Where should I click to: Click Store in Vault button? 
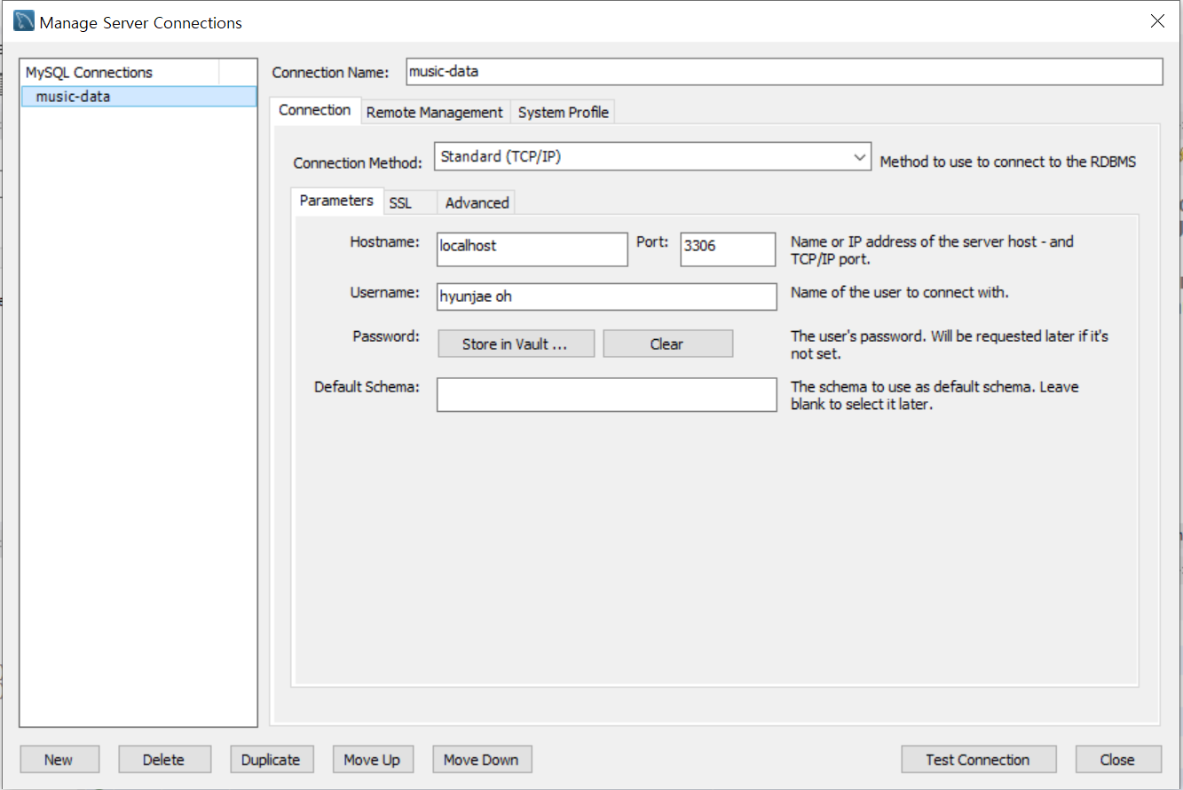(515, 344)
